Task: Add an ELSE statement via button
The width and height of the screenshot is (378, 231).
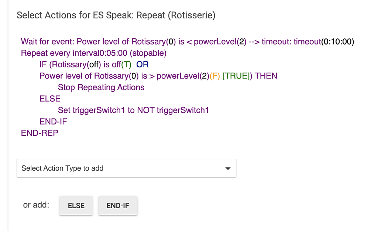Action: click(76, 206)
